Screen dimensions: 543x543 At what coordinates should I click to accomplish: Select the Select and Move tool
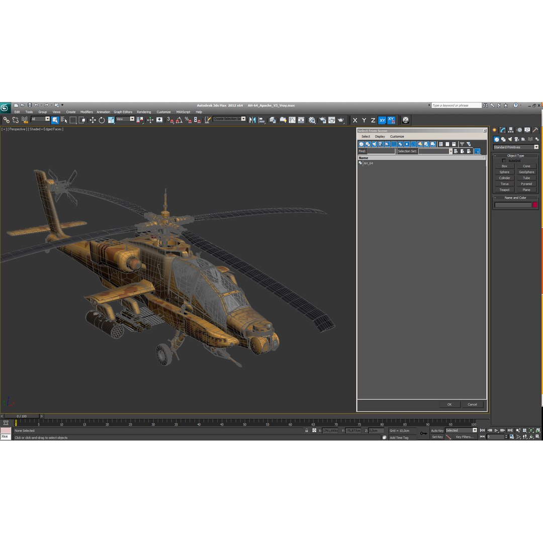[x=93, y=120]
